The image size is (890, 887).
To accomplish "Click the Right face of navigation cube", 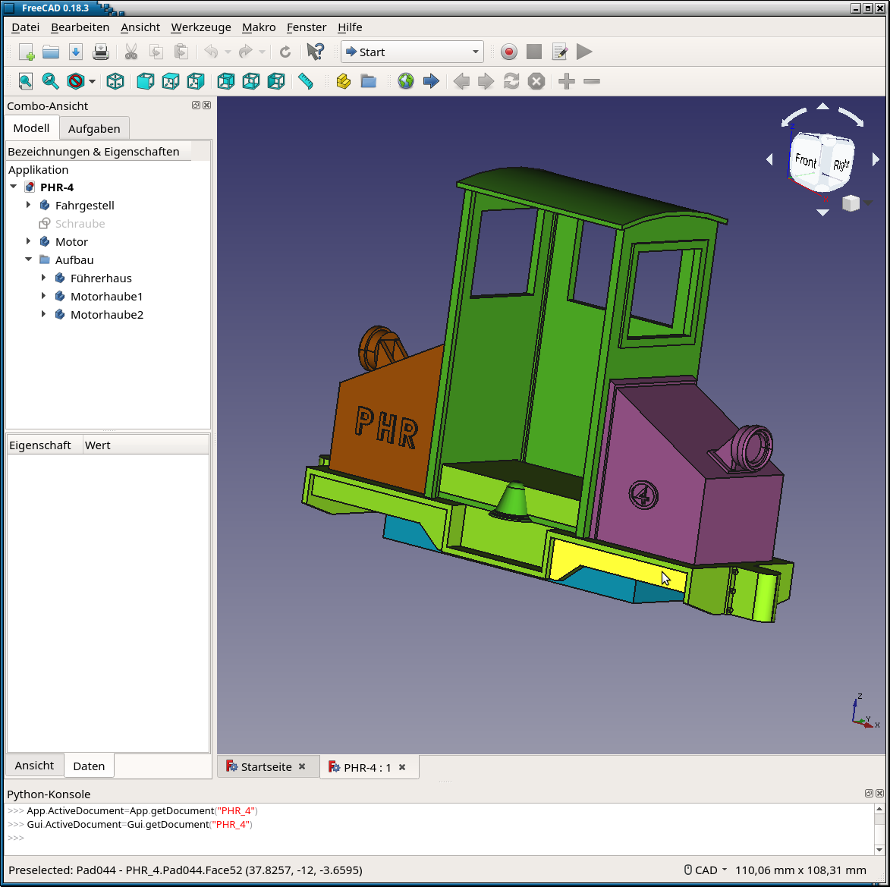I will 840,165.
